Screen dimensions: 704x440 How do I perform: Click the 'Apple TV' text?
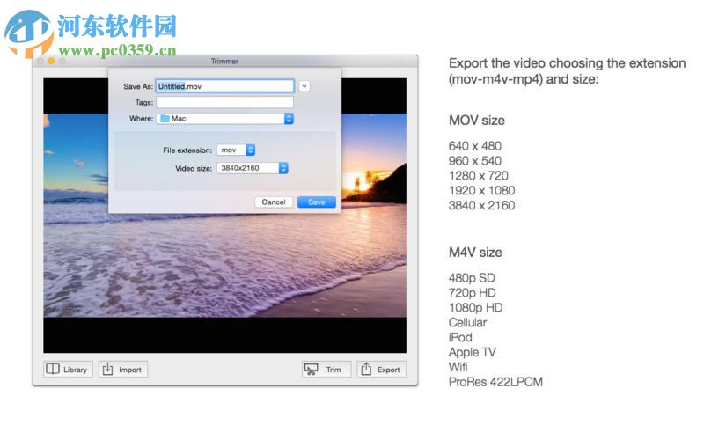[473, 353]
